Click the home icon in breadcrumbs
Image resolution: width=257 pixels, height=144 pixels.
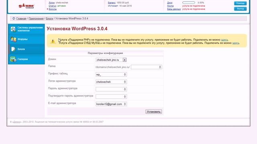click(x=14, y=18)
